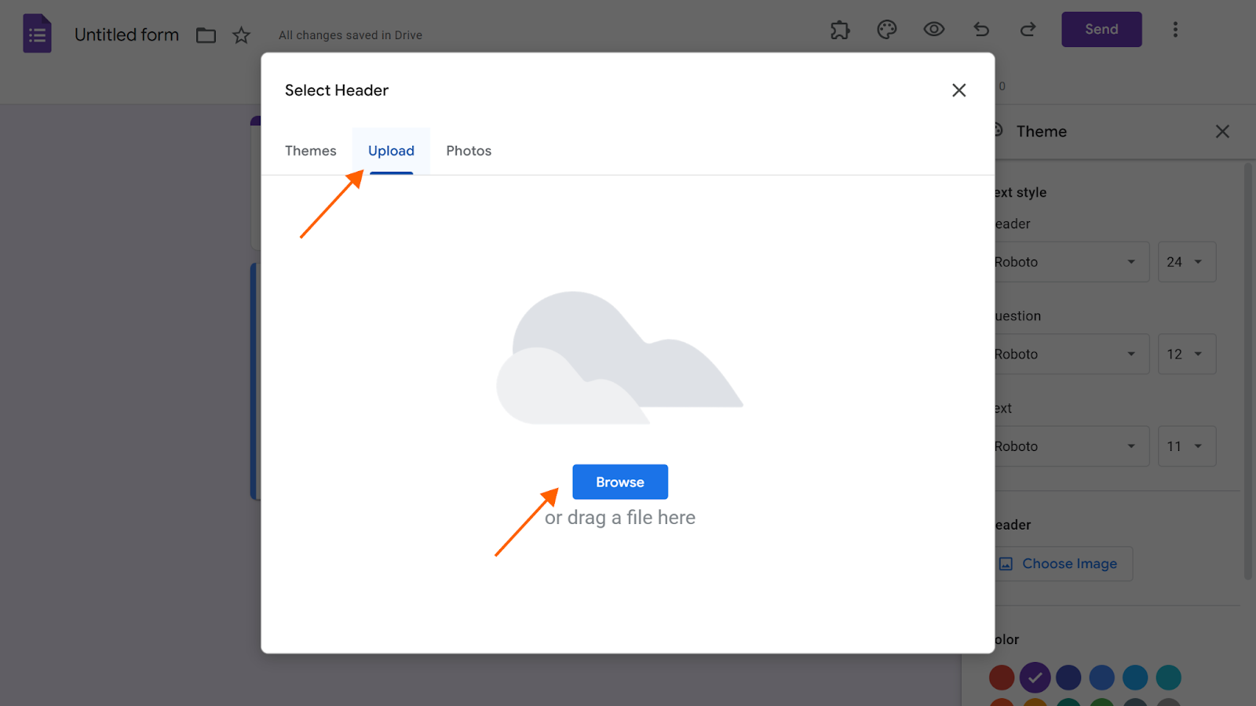This screenshot has width=1256, height=706.
Task: Click the Google Forms logo icon
Action: (37, 34)
